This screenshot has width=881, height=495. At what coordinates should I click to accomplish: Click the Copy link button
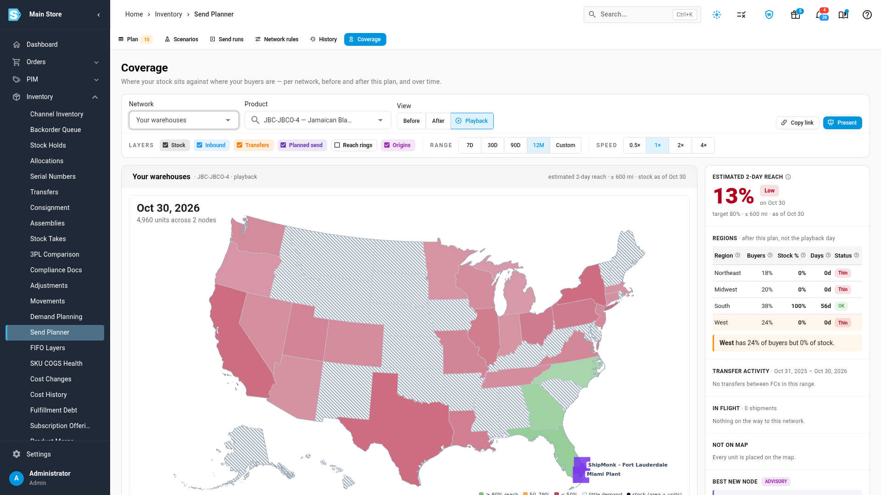tap(797, 123)
